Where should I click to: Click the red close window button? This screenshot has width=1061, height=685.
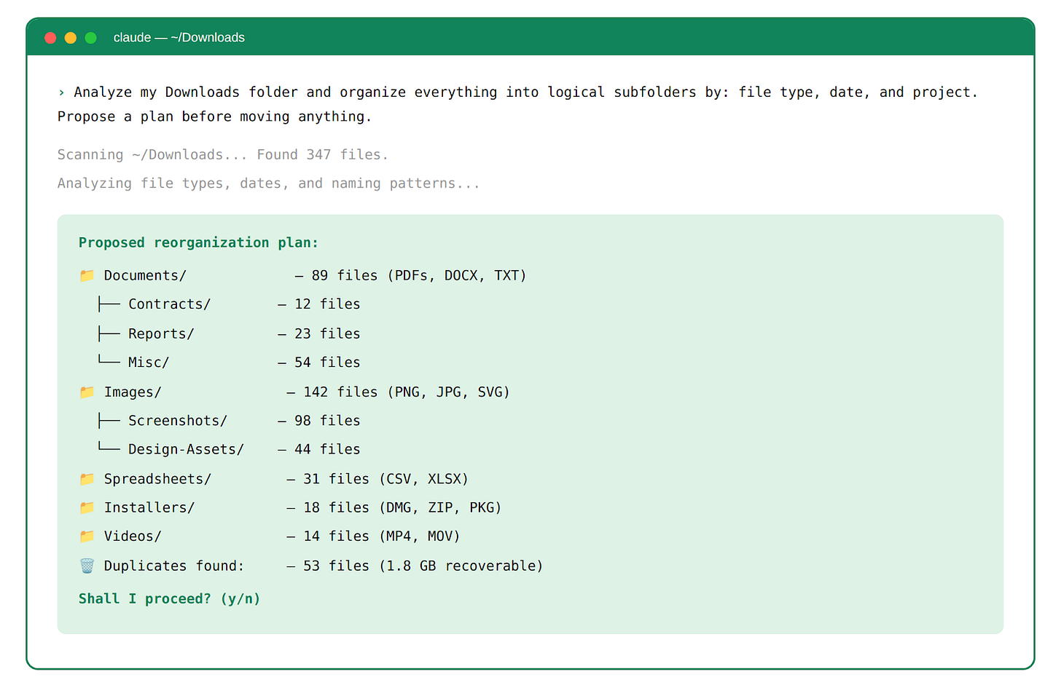tap(50, 38)
